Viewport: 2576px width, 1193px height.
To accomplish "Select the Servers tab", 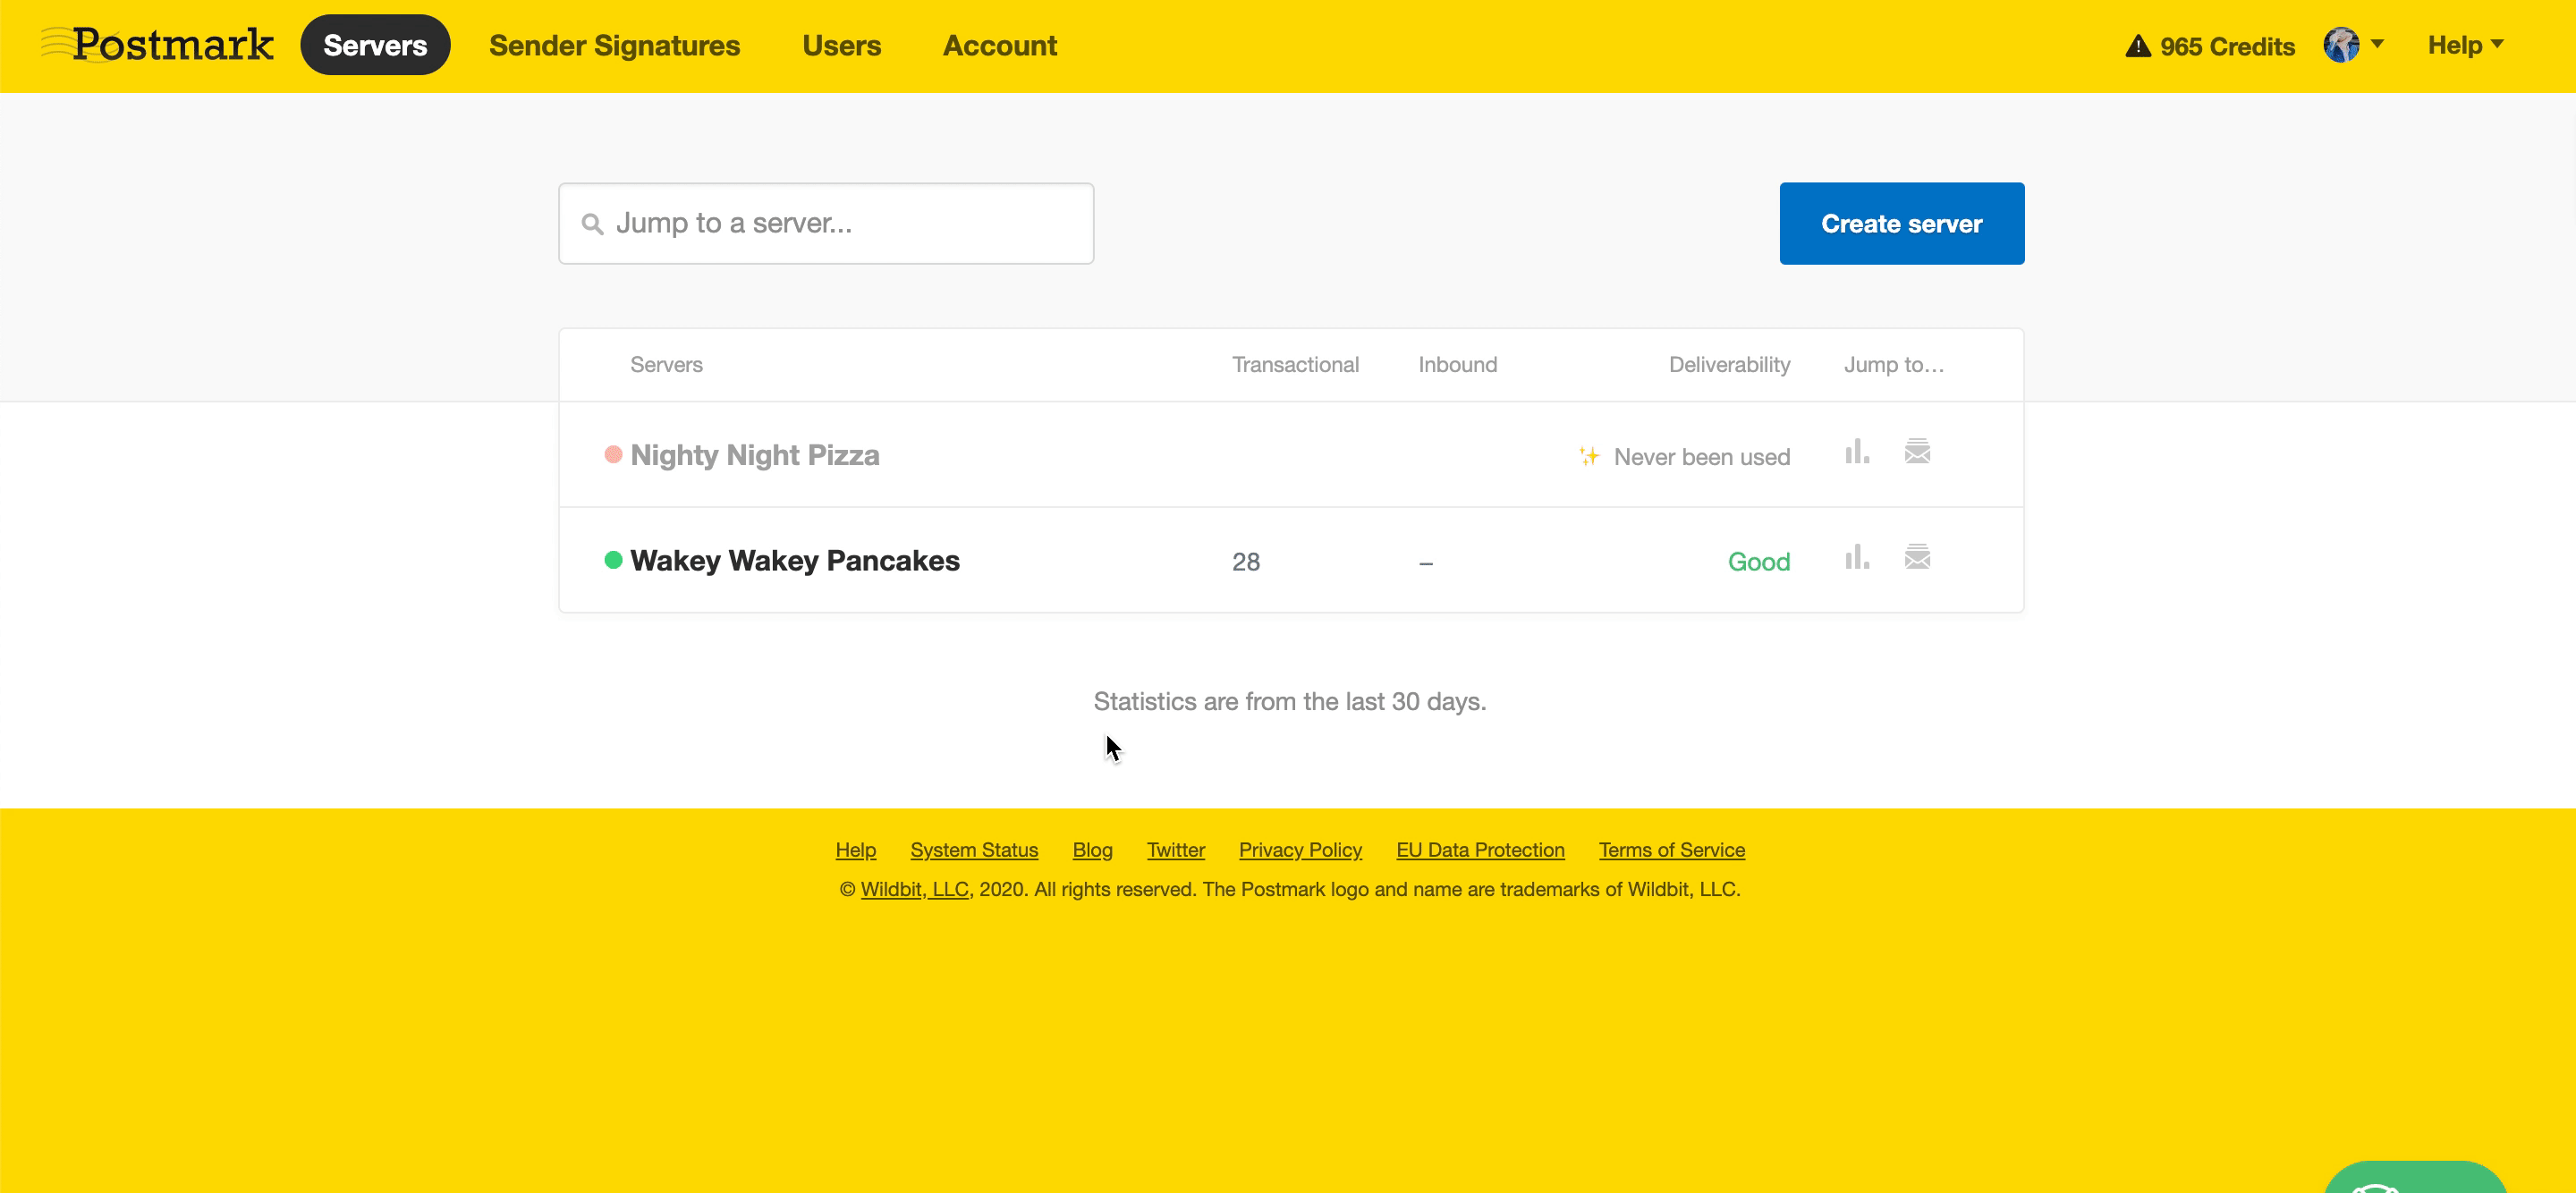I will click(x=375, y=45).
